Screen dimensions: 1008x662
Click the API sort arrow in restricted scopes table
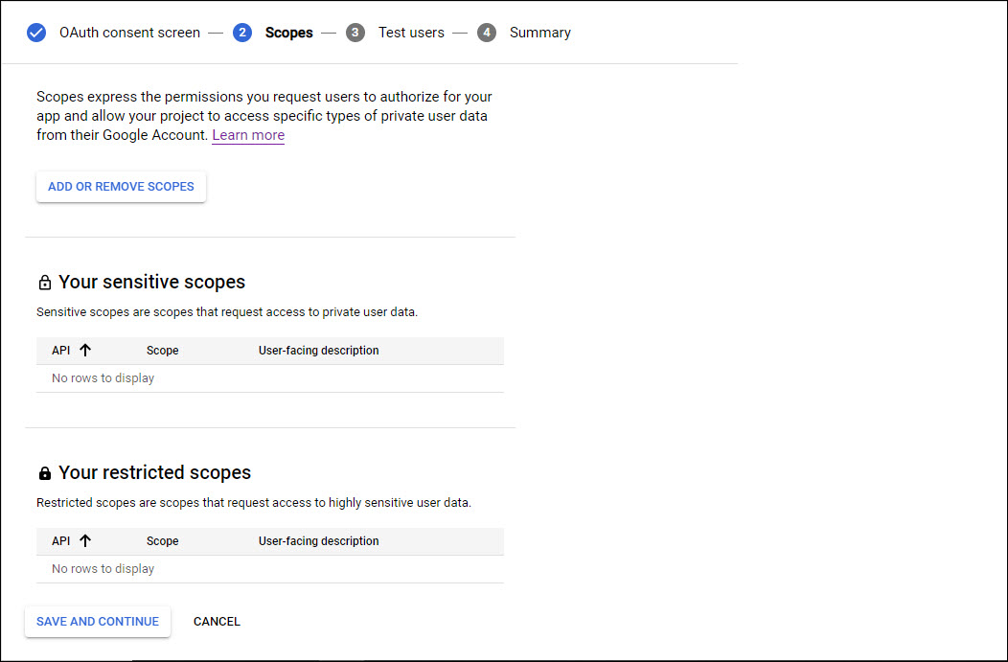(x=85, y=541)
